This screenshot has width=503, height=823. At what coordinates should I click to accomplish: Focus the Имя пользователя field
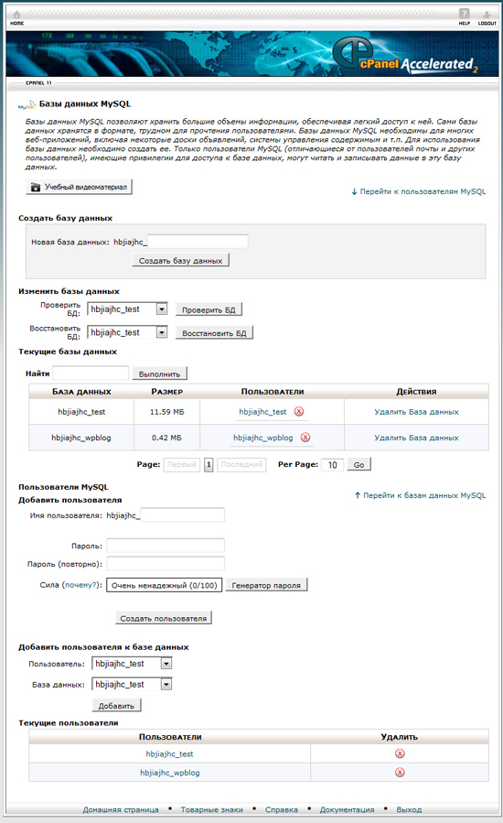pos(183,514)
